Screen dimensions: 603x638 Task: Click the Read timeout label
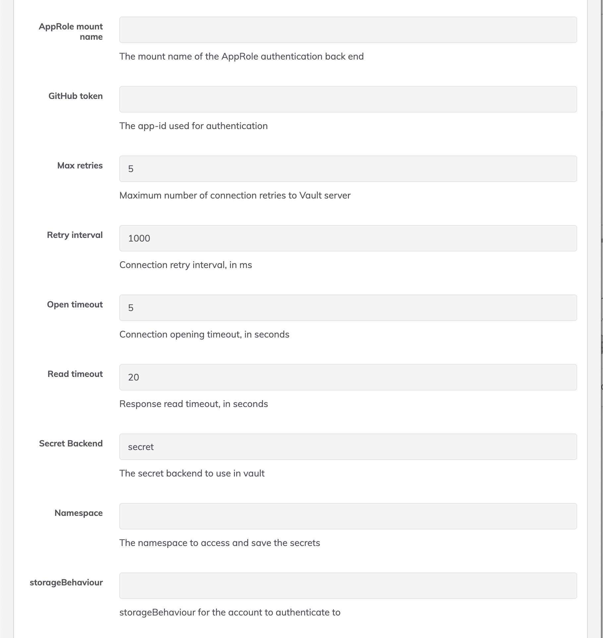coord(75,374)
